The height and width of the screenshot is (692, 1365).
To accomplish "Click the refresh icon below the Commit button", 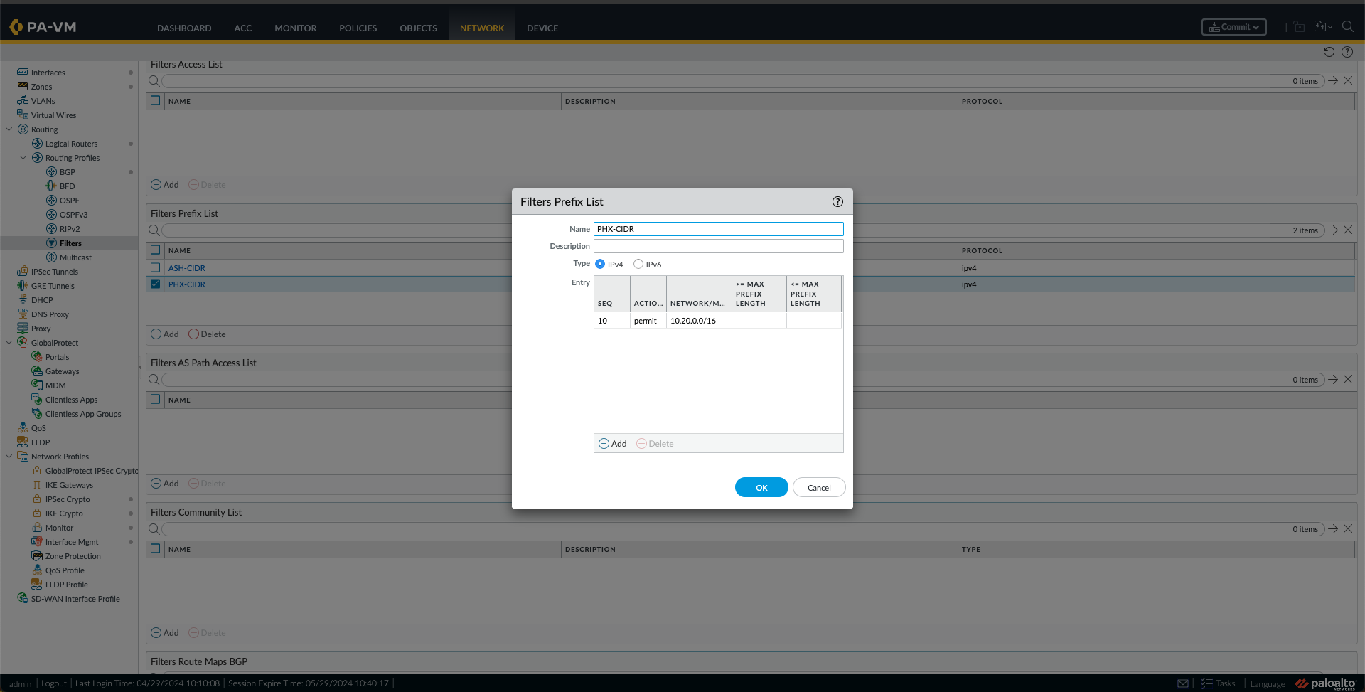I will [x=1329, y=52].
